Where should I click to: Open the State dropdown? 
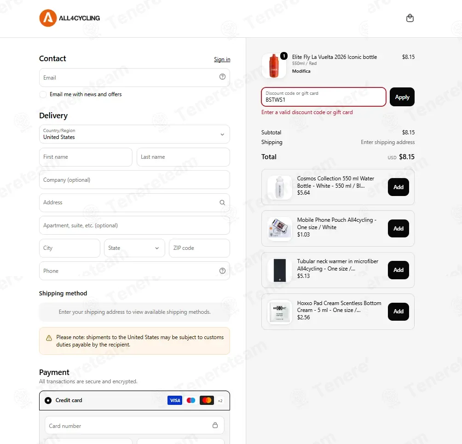click(x=134, y=248)
